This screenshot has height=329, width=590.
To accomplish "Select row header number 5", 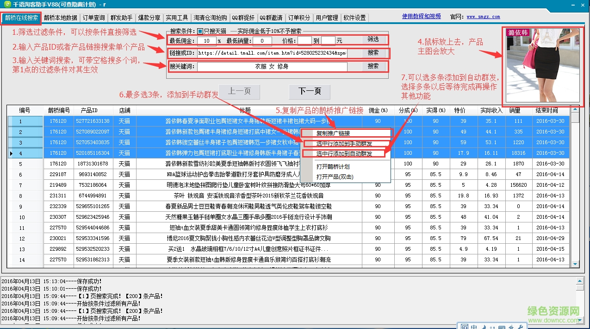I will click(25, 164).
